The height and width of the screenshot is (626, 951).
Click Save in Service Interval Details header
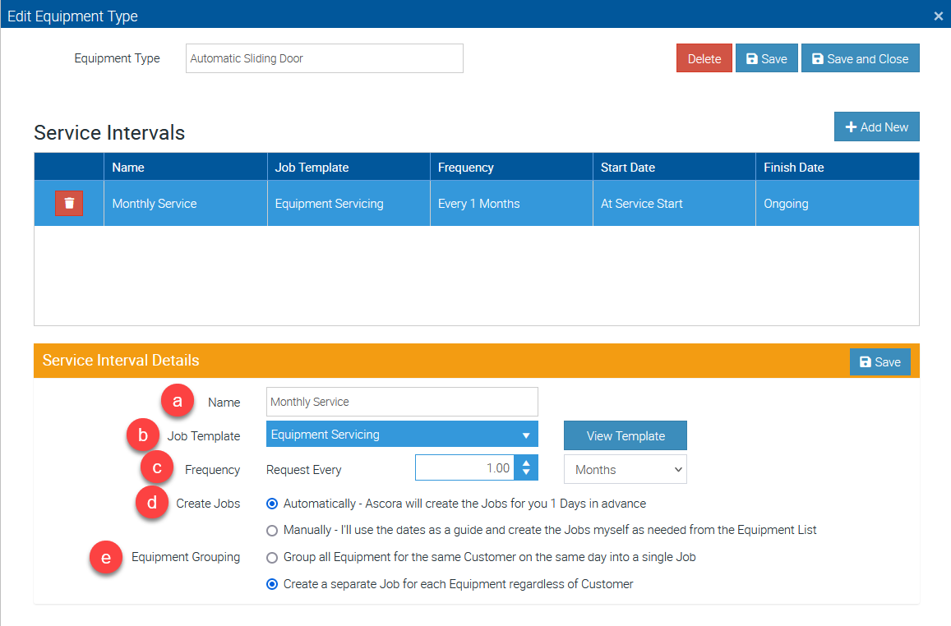coord(879,361)
